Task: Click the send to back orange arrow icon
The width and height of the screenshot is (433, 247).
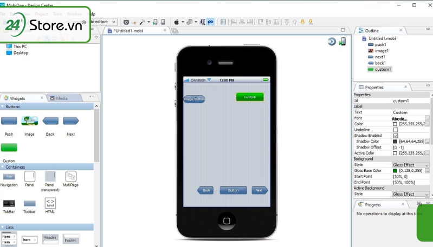Action: [x=311, y=22]
